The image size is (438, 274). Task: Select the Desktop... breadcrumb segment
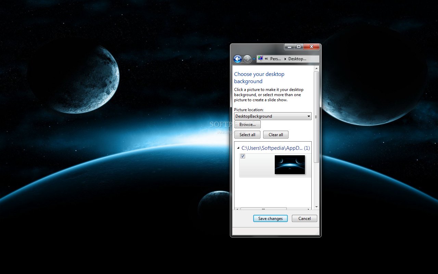click(297, 59)
